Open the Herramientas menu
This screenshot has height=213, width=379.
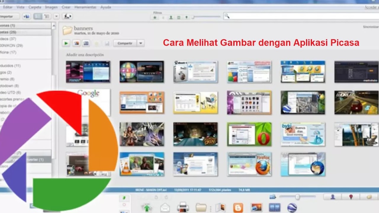[85, 7]
